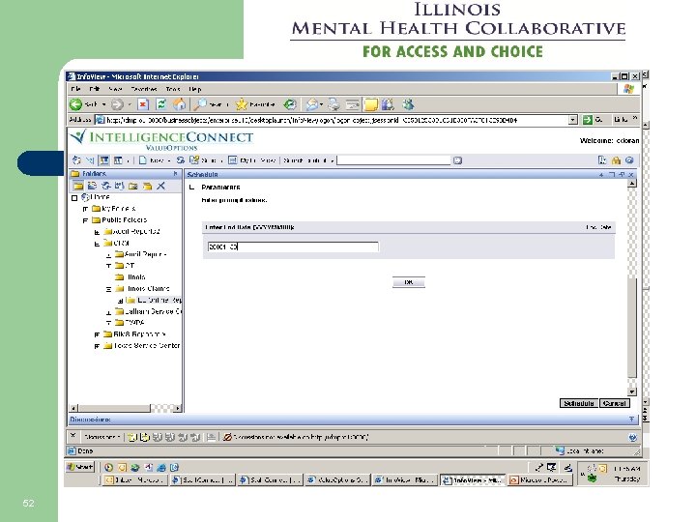Open the File menu
The image size is (696, 522).
click(75, 89)
